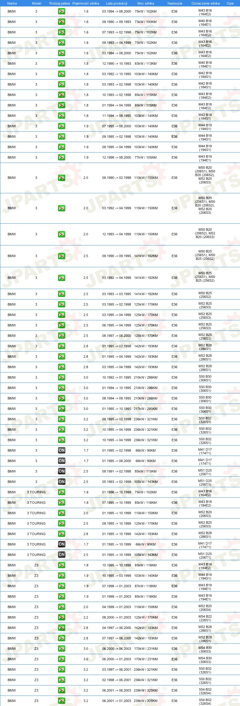Screen dimensions: 240x706
Task: Click PB icon in Z3 1.8 row
Action: coord(61,565)
